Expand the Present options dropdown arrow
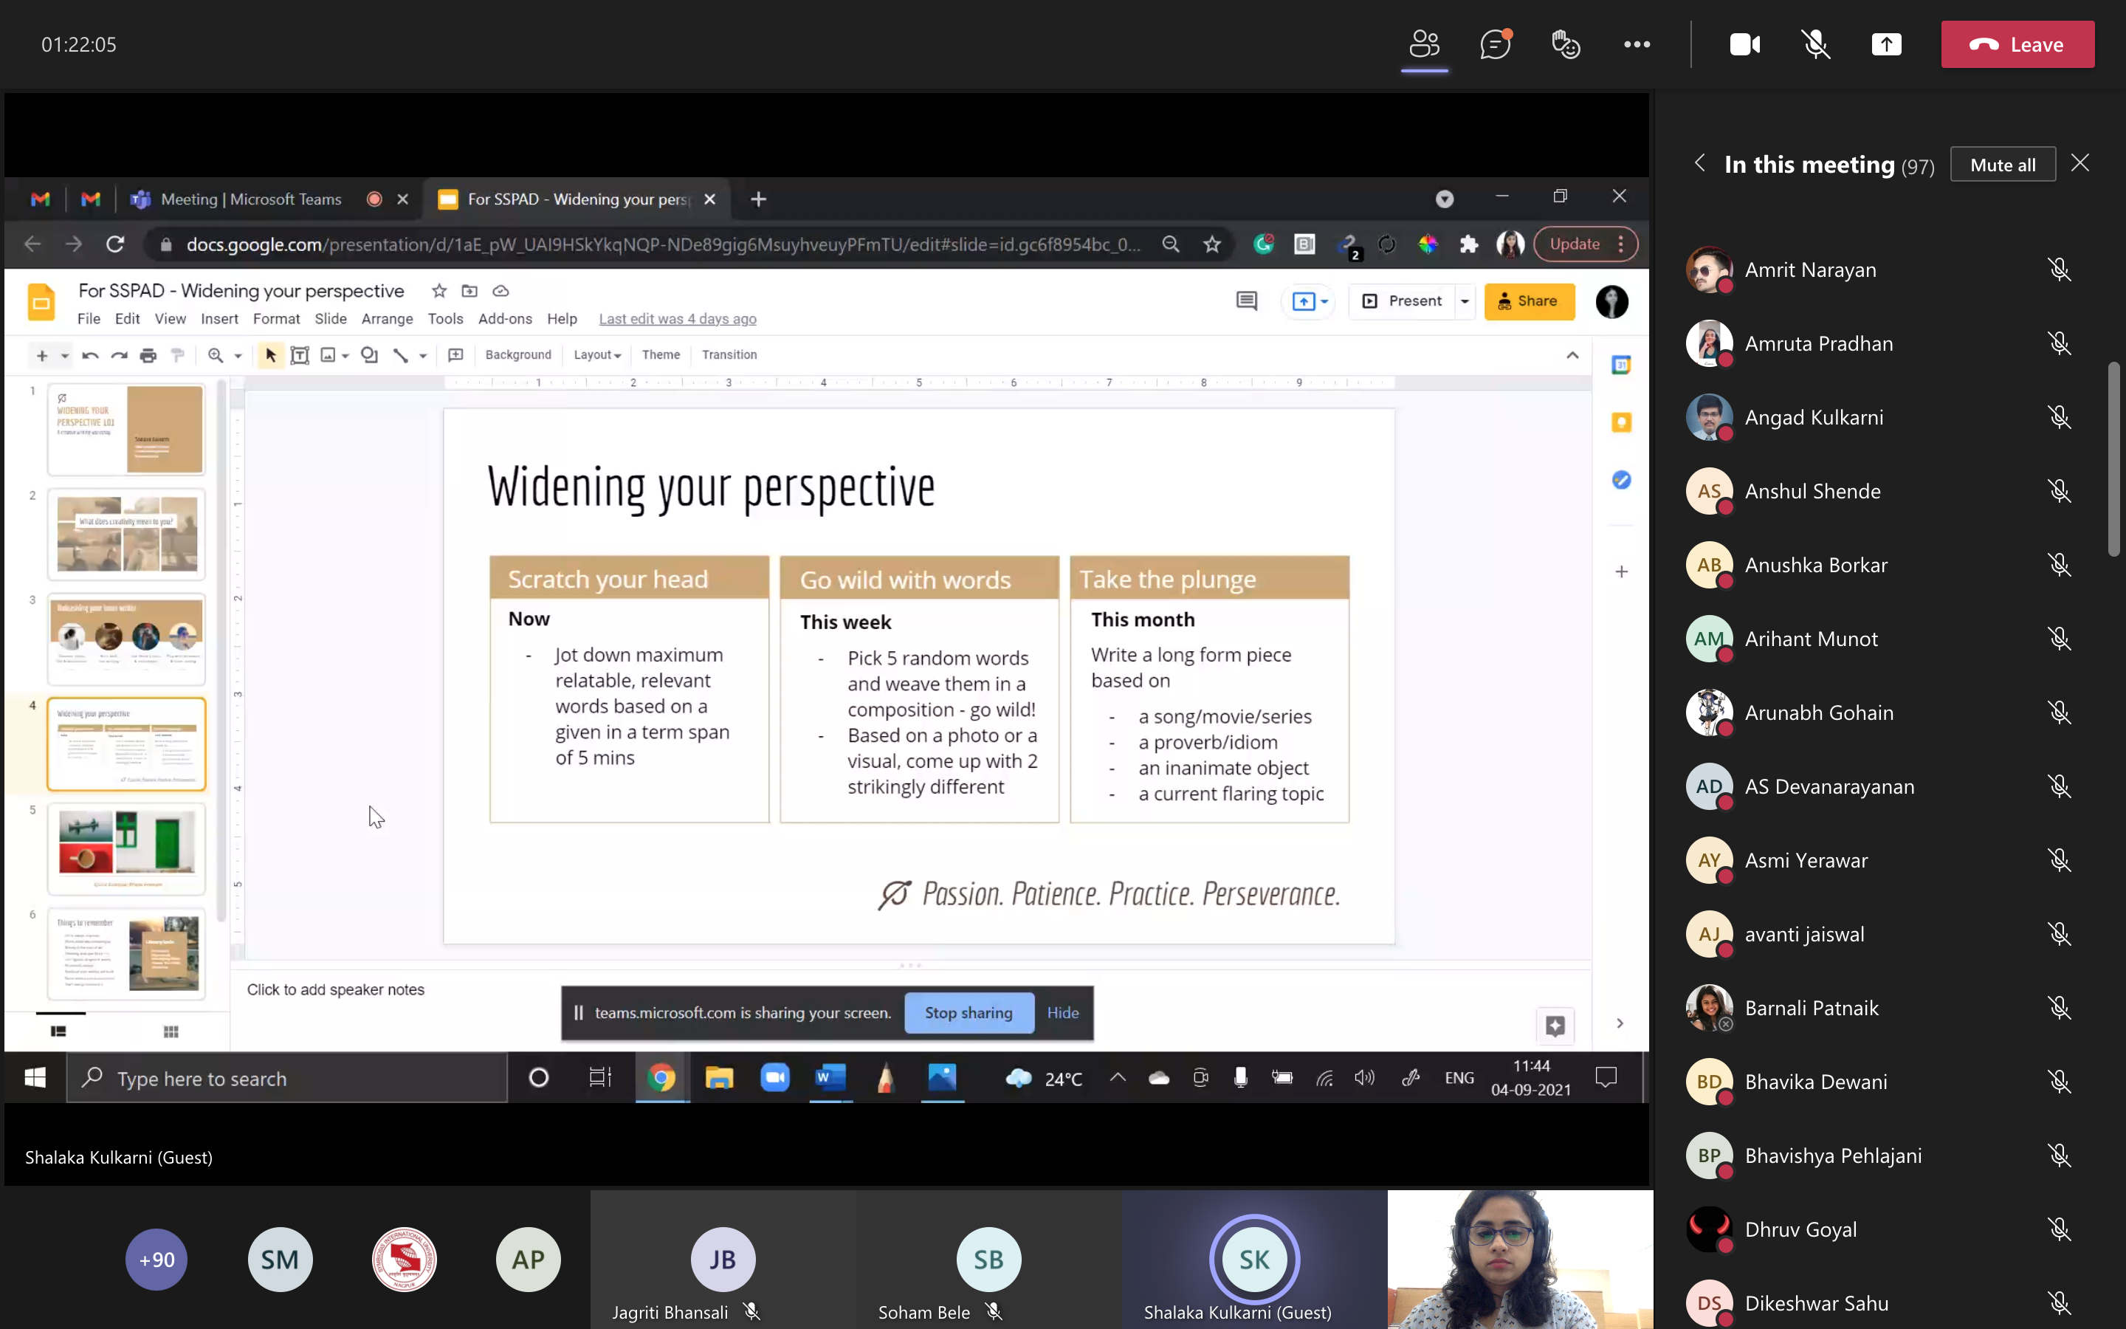This screenshot has height=1329, width=2126. (1465, 301)
